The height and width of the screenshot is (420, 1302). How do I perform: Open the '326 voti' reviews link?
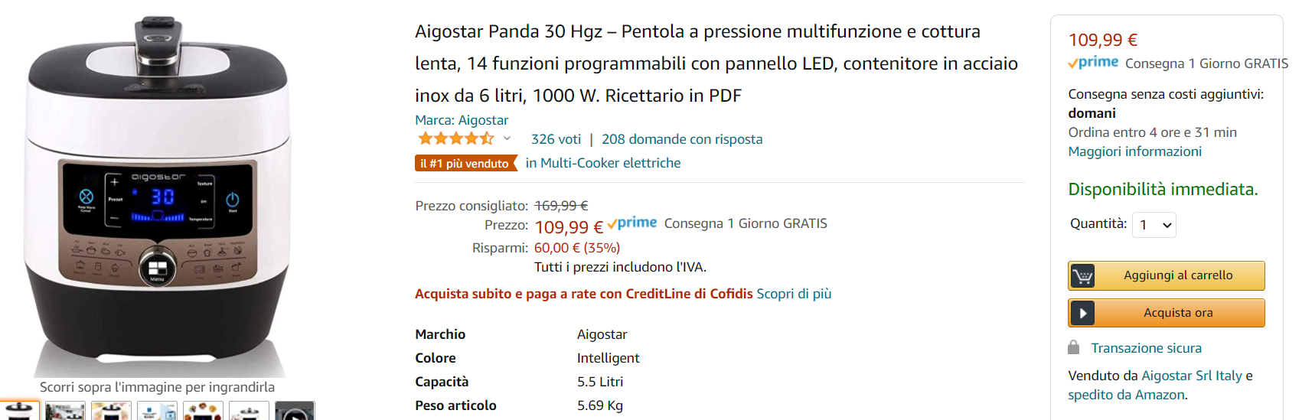pyautogui.click(x=556, y=139)
